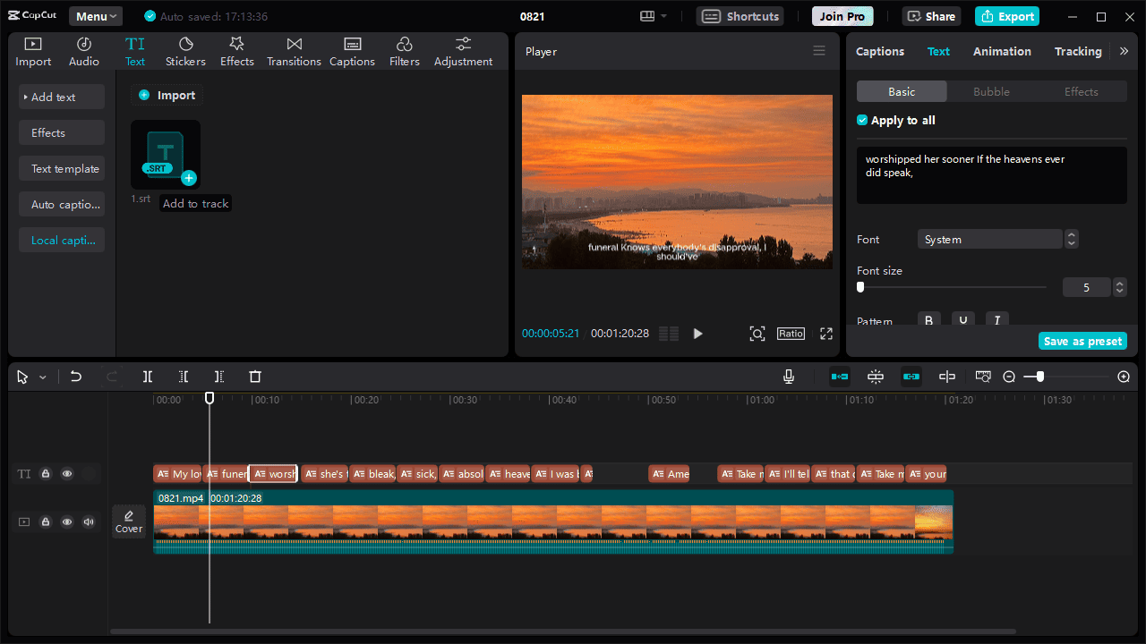Open the Transitions tab
This screenshot has height=644, width=1146.
tap(294, 52)
